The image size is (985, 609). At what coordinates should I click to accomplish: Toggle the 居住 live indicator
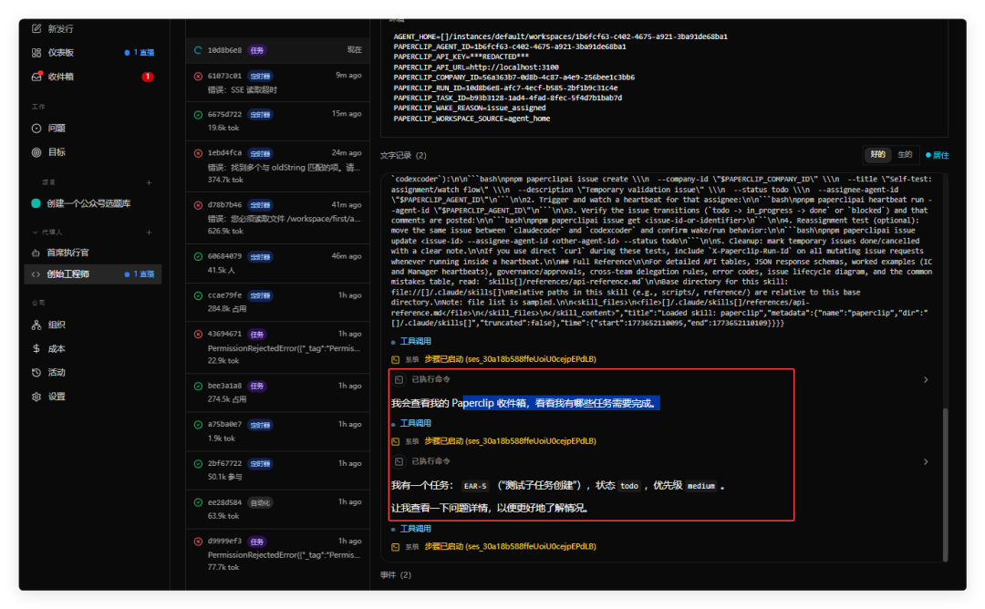pyautogui.click(x=938, y=155)
